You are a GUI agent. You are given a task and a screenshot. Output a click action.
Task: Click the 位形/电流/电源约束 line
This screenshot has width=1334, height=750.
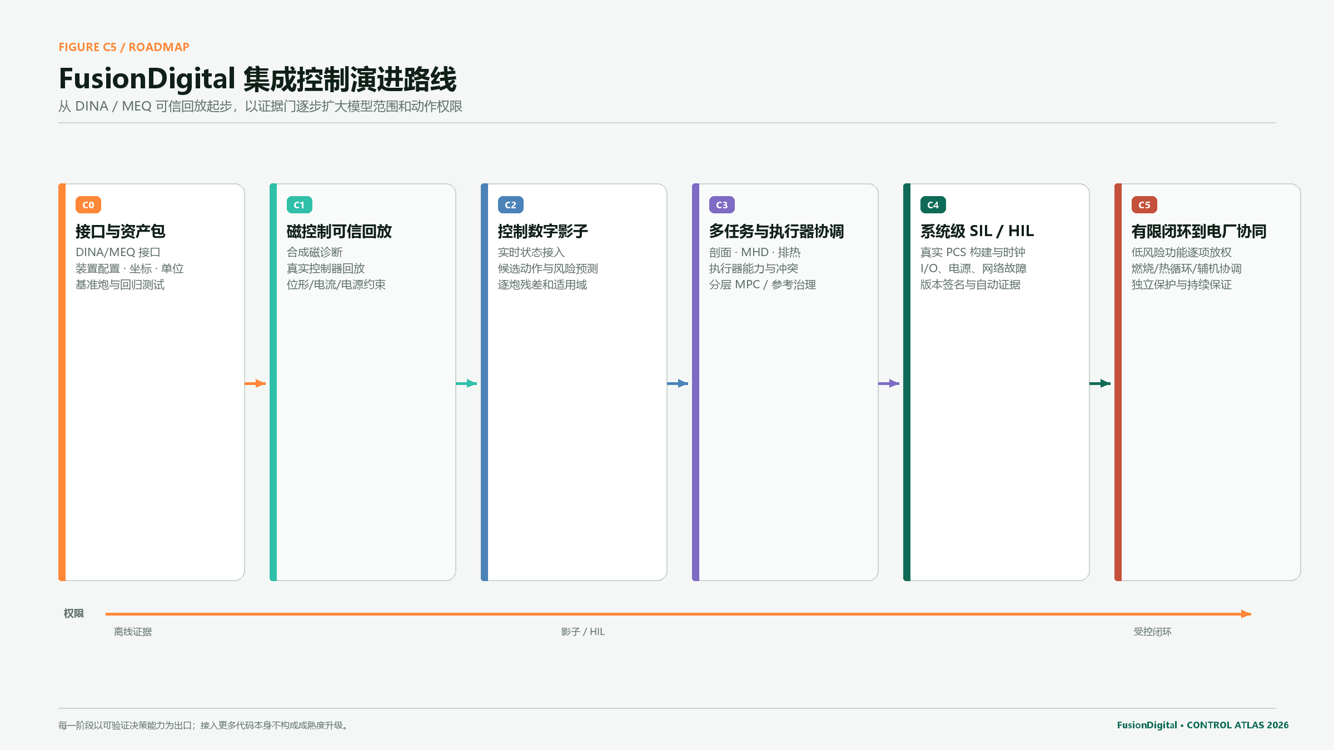coord(336,284)
